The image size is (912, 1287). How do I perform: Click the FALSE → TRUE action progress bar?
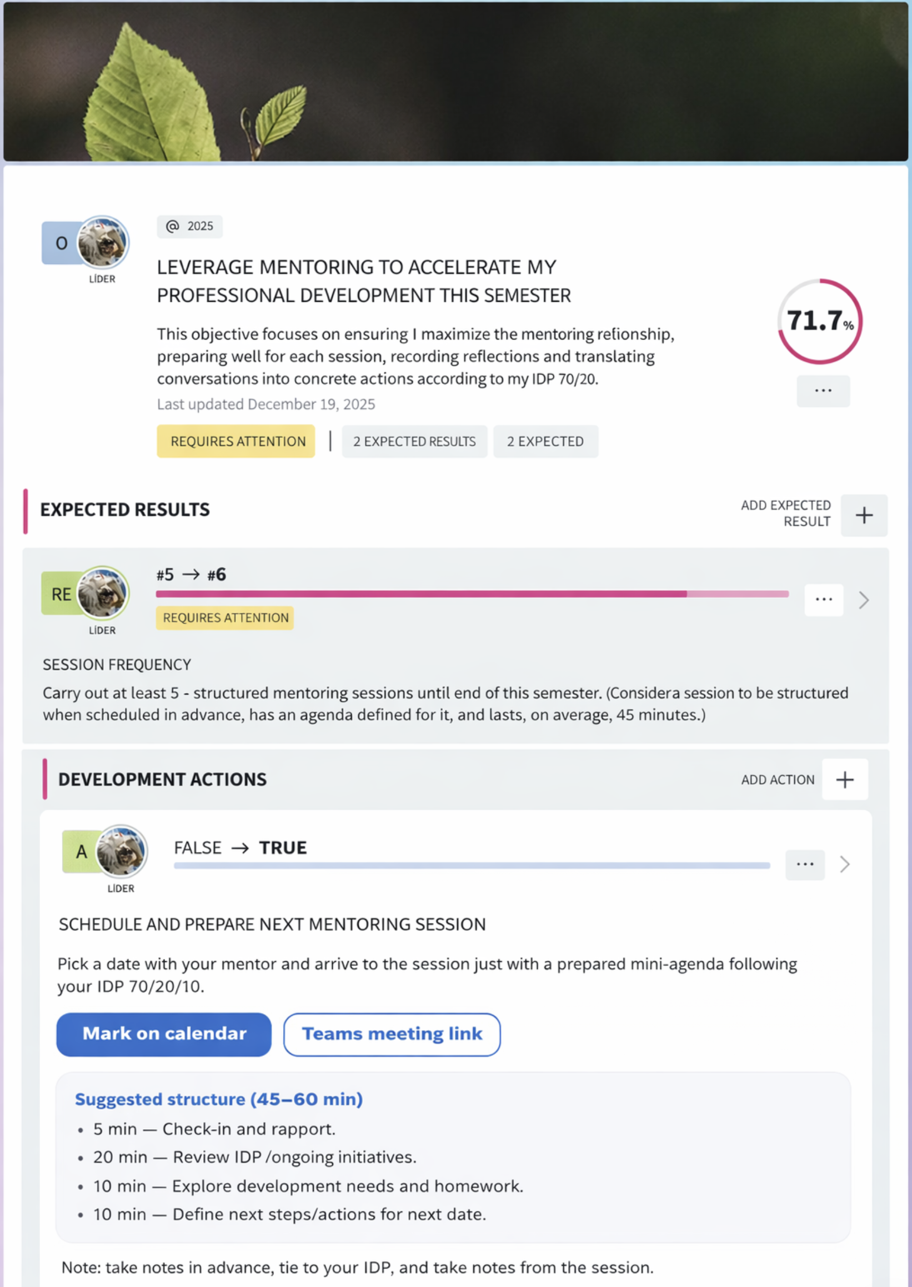tap(472, 866)
